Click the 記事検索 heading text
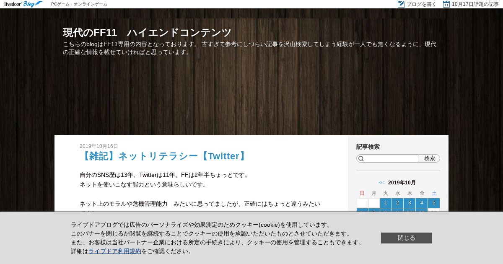Image resolution: width=503 pixels, height=264 pixels. point(368,147)
